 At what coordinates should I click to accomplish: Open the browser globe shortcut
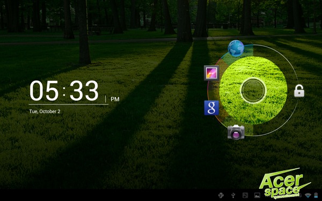236,48
